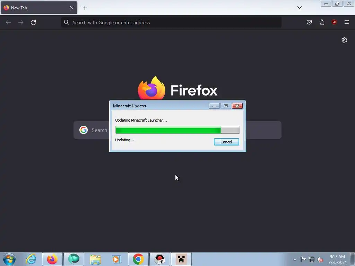Image resolution: width=355 pixels, height=266 pixels.
Task: Open a new Firefox tab
Action: coord(85,8)
